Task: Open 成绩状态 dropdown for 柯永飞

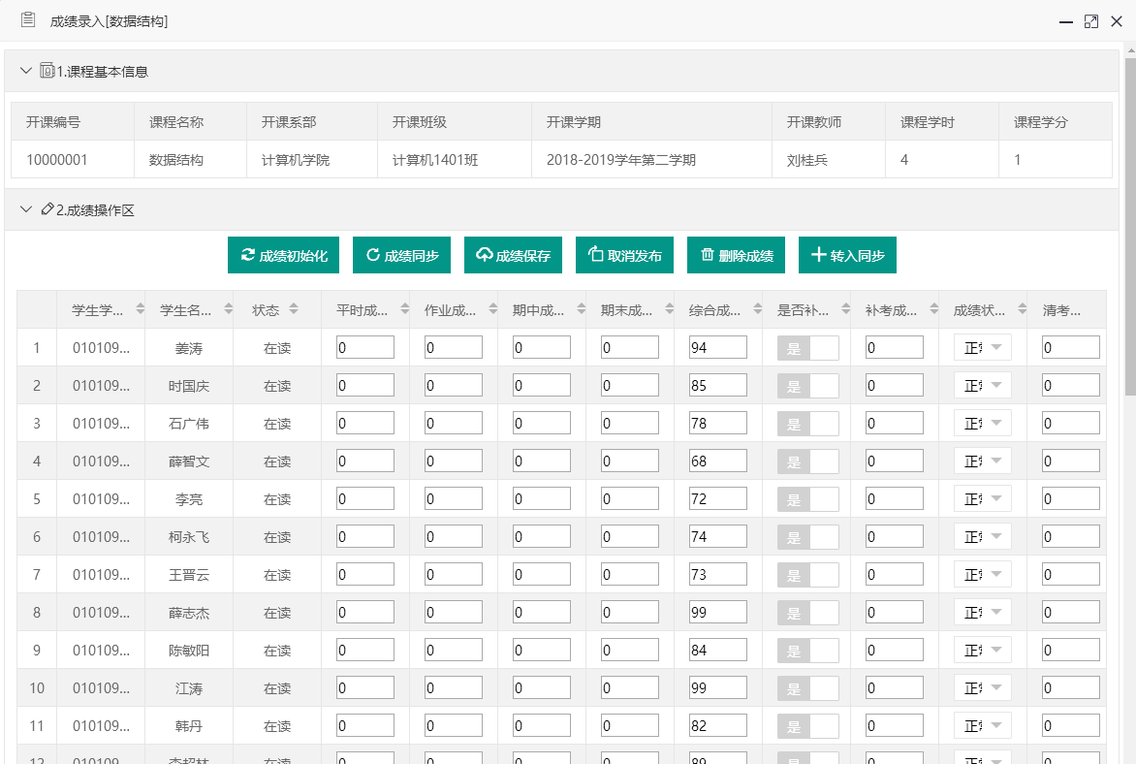Action: point(983,536)
